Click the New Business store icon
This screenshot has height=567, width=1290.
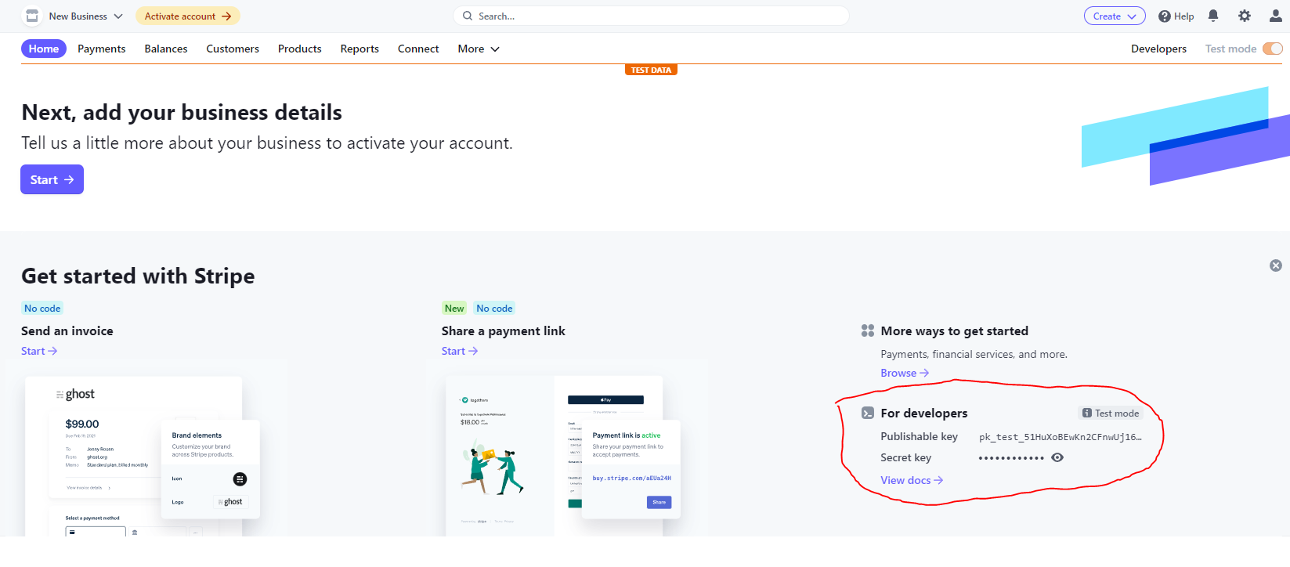pyautogui.click(x=32, y=16)
